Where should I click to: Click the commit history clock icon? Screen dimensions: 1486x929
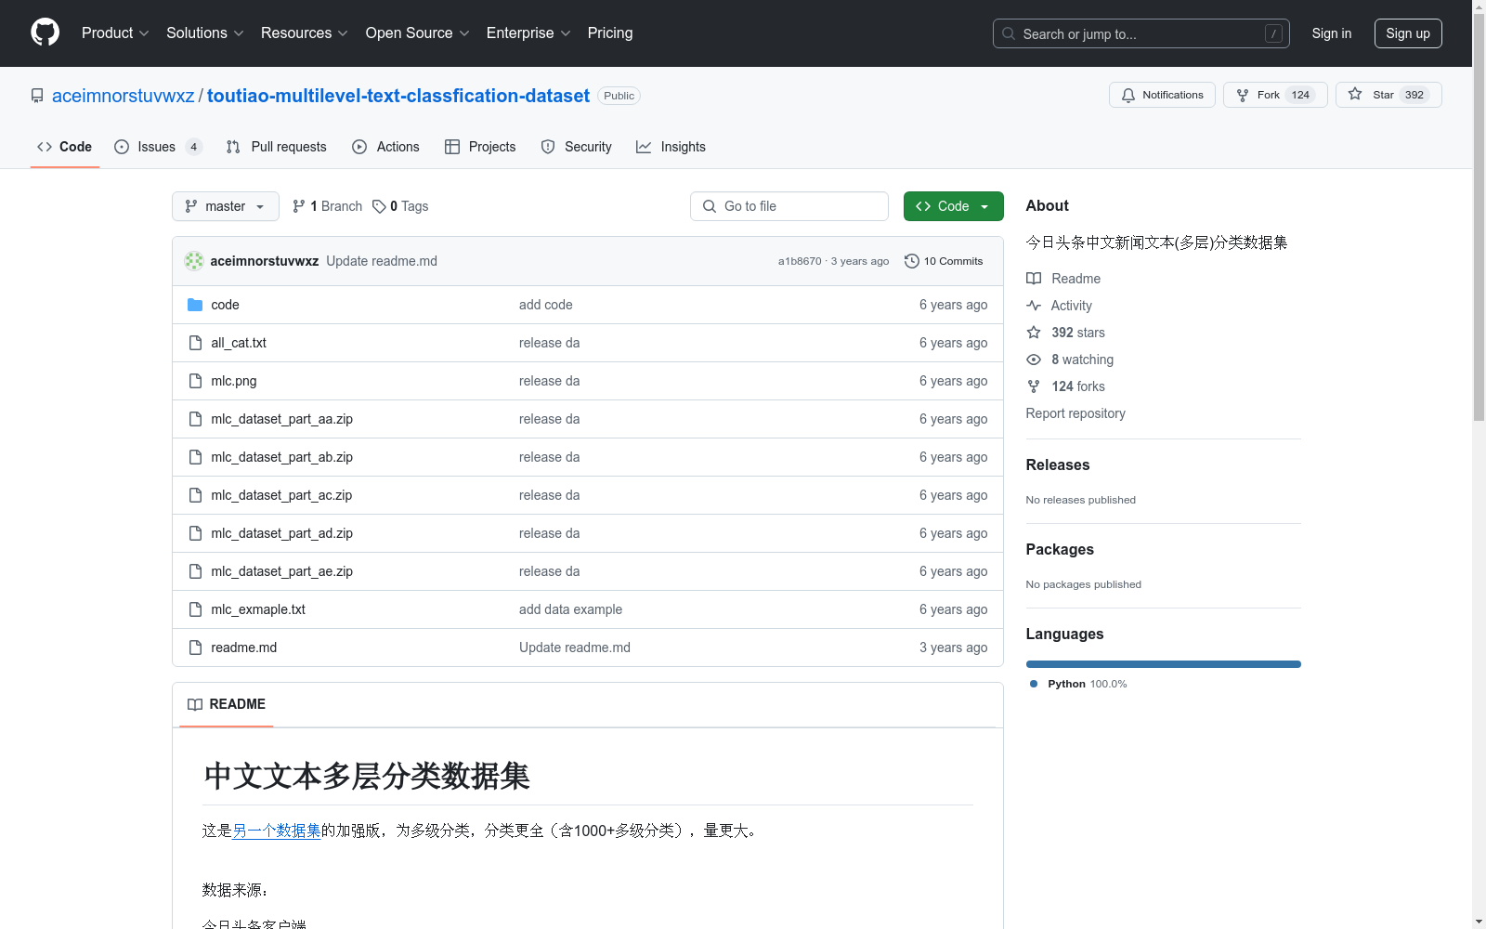click(912, 261)
